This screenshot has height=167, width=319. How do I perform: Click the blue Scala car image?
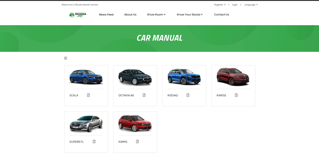(86, 77)
